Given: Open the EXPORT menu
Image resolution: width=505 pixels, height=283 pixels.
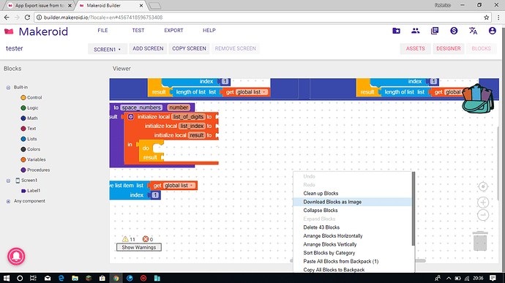Looking at the screenshot, I should pos(173,30).
